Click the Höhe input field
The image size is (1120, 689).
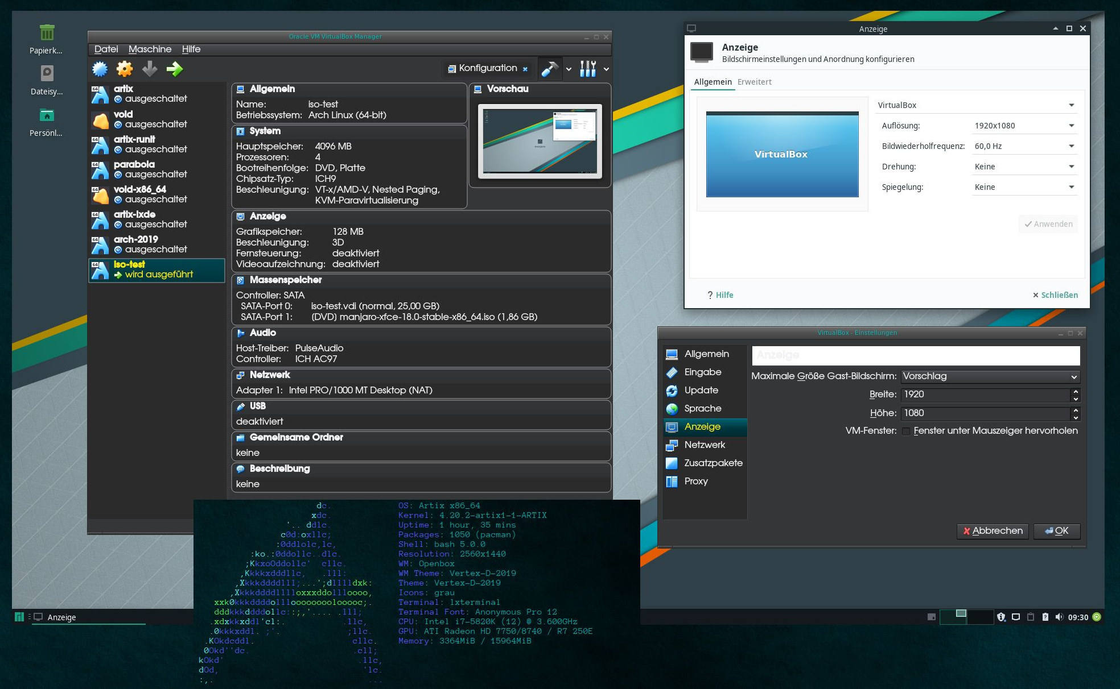[985, 413]
